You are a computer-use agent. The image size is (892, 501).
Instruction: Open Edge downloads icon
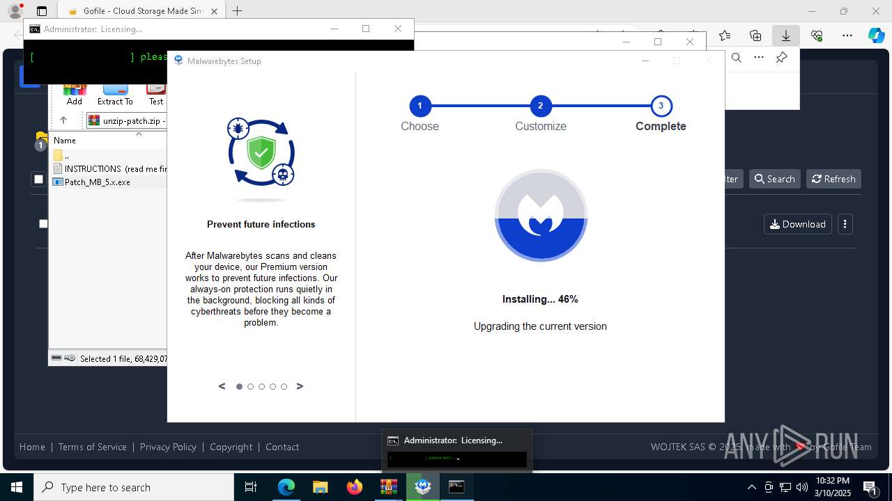(786, 35)
